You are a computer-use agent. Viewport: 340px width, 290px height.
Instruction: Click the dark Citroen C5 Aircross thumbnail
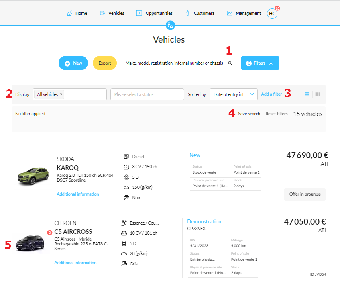pos(30,243)
